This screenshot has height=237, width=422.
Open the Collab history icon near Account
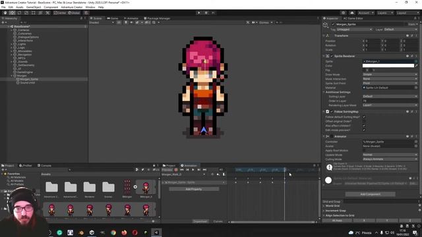coord(343,13)
